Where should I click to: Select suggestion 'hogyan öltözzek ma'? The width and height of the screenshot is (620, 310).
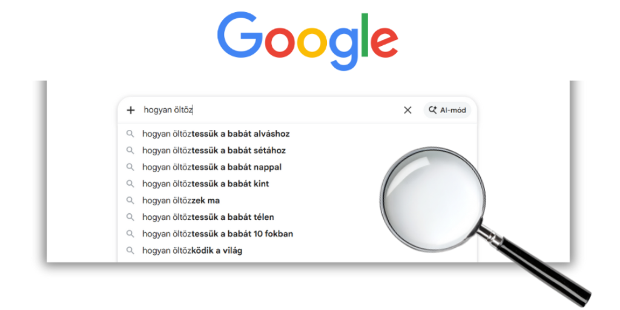181,200
